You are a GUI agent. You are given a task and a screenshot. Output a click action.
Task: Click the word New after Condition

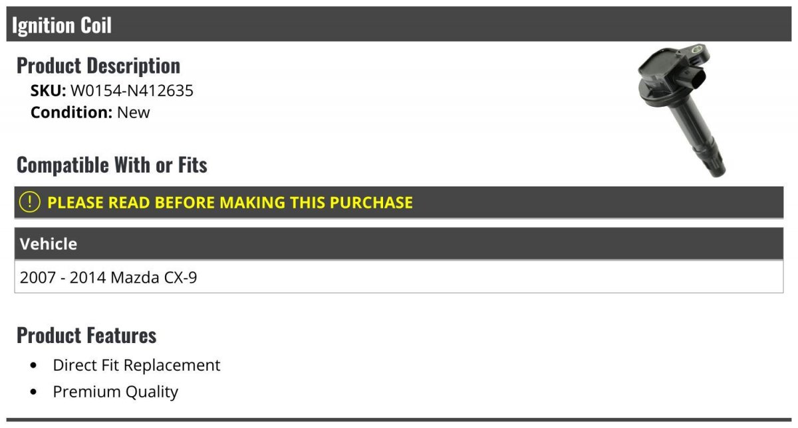134,112
